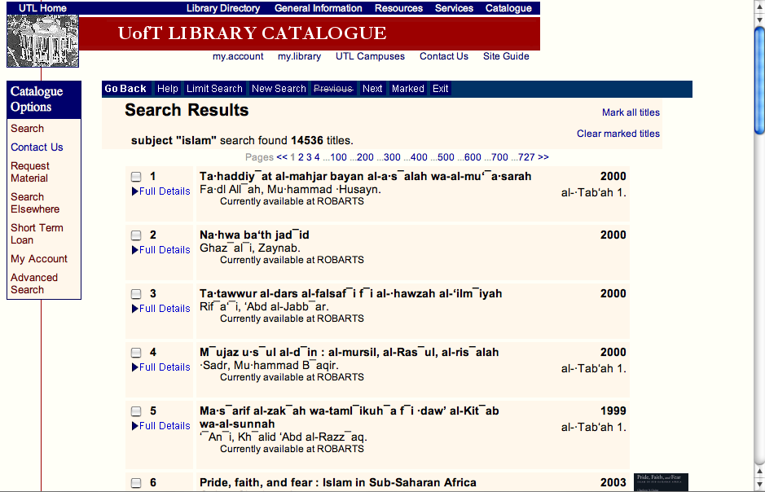Open UTL Home in the top bar
The image size is (765, 492).
click(x=42, y=8)
